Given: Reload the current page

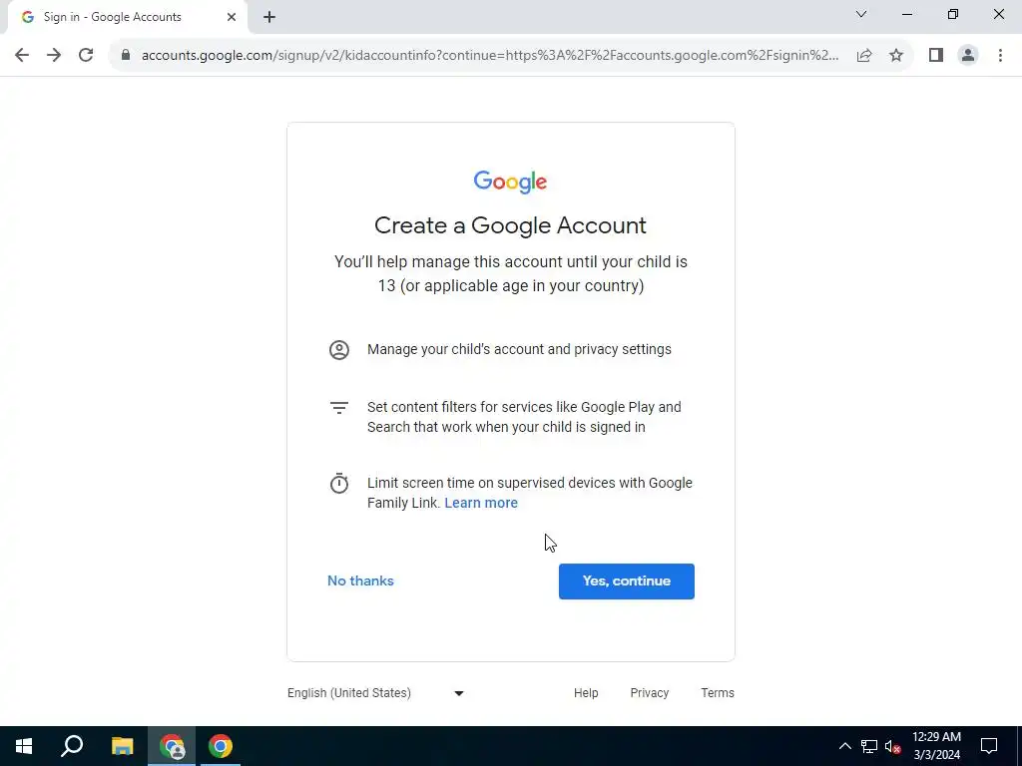Looking at the screenshot, I should click(x=86, y=56).
